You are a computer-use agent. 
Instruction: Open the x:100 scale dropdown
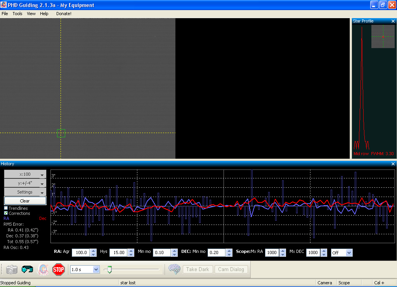click(25, 174)
